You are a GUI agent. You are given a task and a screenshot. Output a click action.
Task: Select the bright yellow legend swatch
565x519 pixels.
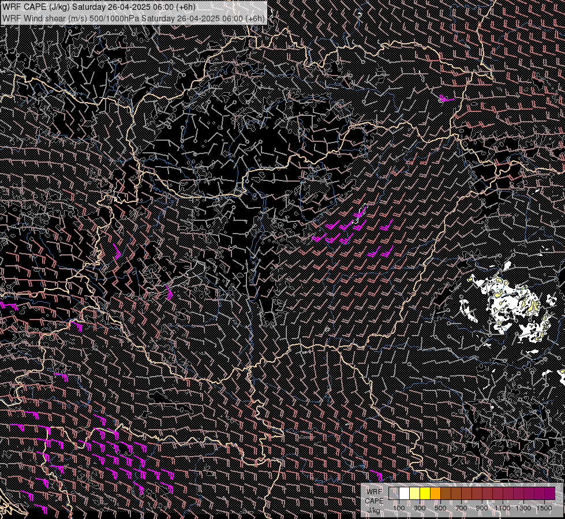coord(425,493)
